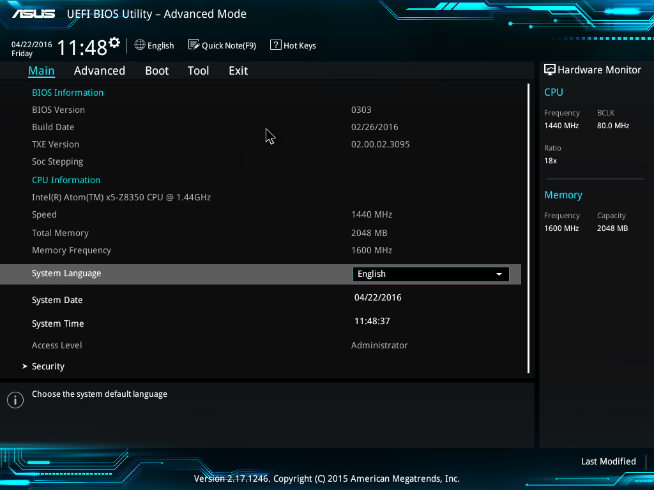Viewport: 654px width, 490px height.
Task: Click the CPU Information heading
Action: (x=66, y=180)
